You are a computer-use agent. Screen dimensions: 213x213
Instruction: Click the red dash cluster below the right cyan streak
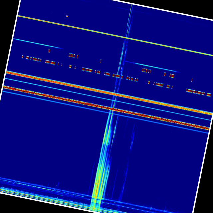146,70
